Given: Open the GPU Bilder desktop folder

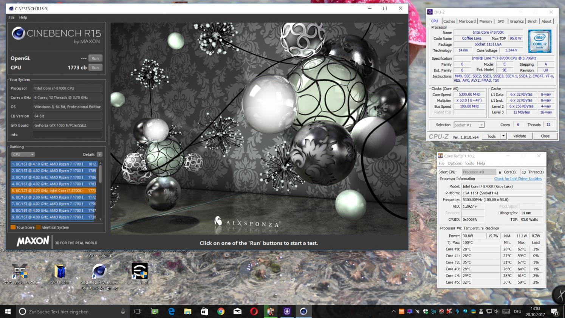Looking at the screenshot, I should coord(60,274).
